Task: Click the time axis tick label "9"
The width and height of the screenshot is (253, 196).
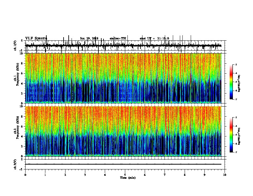Action: (x=204, y=175)
